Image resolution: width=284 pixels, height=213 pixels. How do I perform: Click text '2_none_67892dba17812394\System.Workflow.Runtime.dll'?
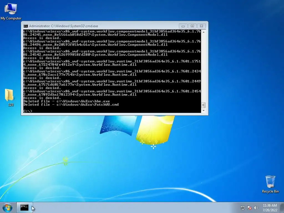(80, 95)
